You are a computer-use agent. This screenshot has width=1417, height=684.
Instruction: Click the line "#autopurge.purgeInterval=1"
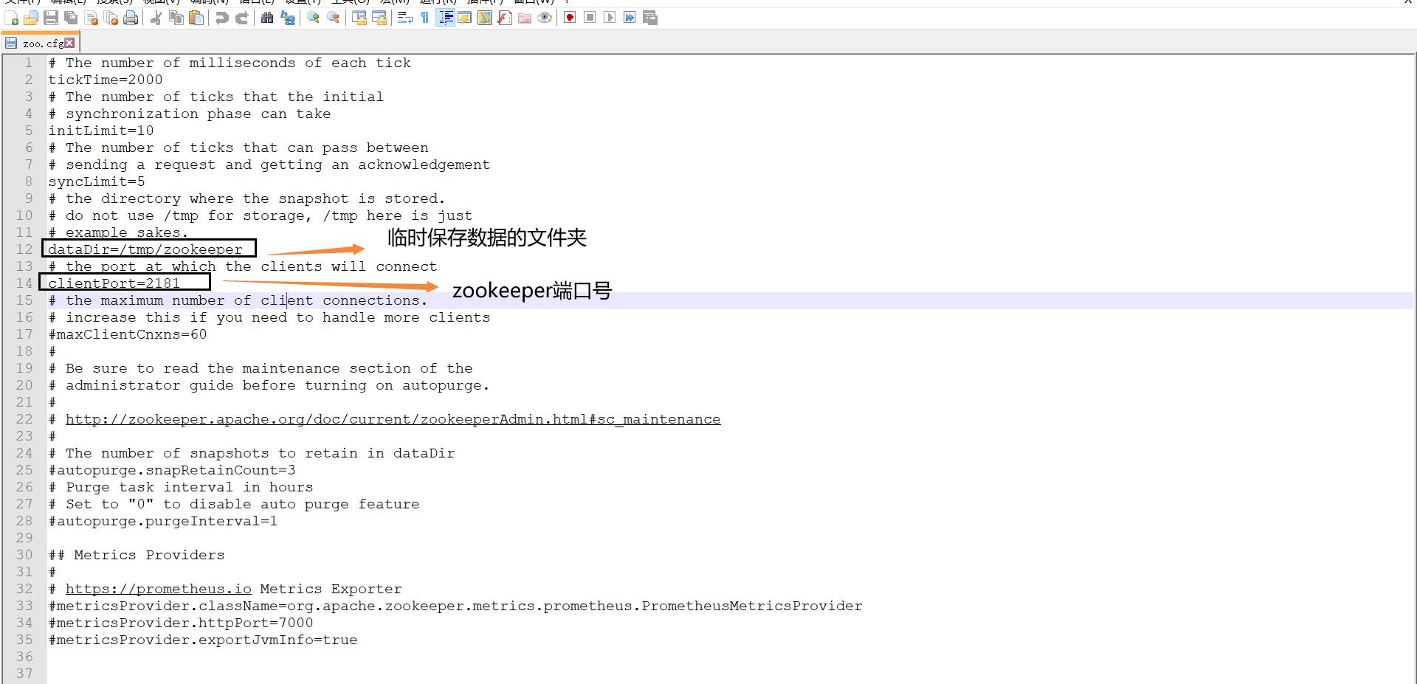pyautogui.click(x=163, y=521)
